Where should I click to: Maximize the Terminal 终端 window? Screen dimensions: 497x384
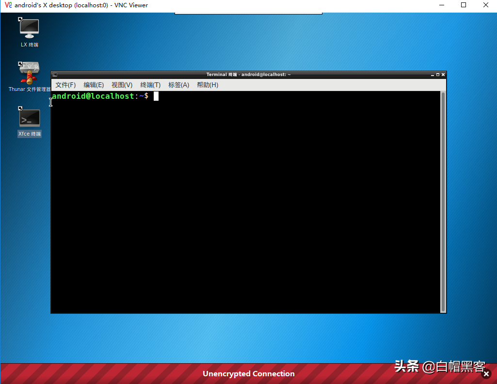[x=438, y=75]
